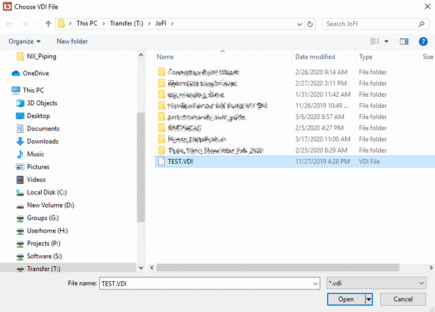Select folder modified 2/27/2020 3:11 PM
The image size is (435, 312).
[295, 83]
